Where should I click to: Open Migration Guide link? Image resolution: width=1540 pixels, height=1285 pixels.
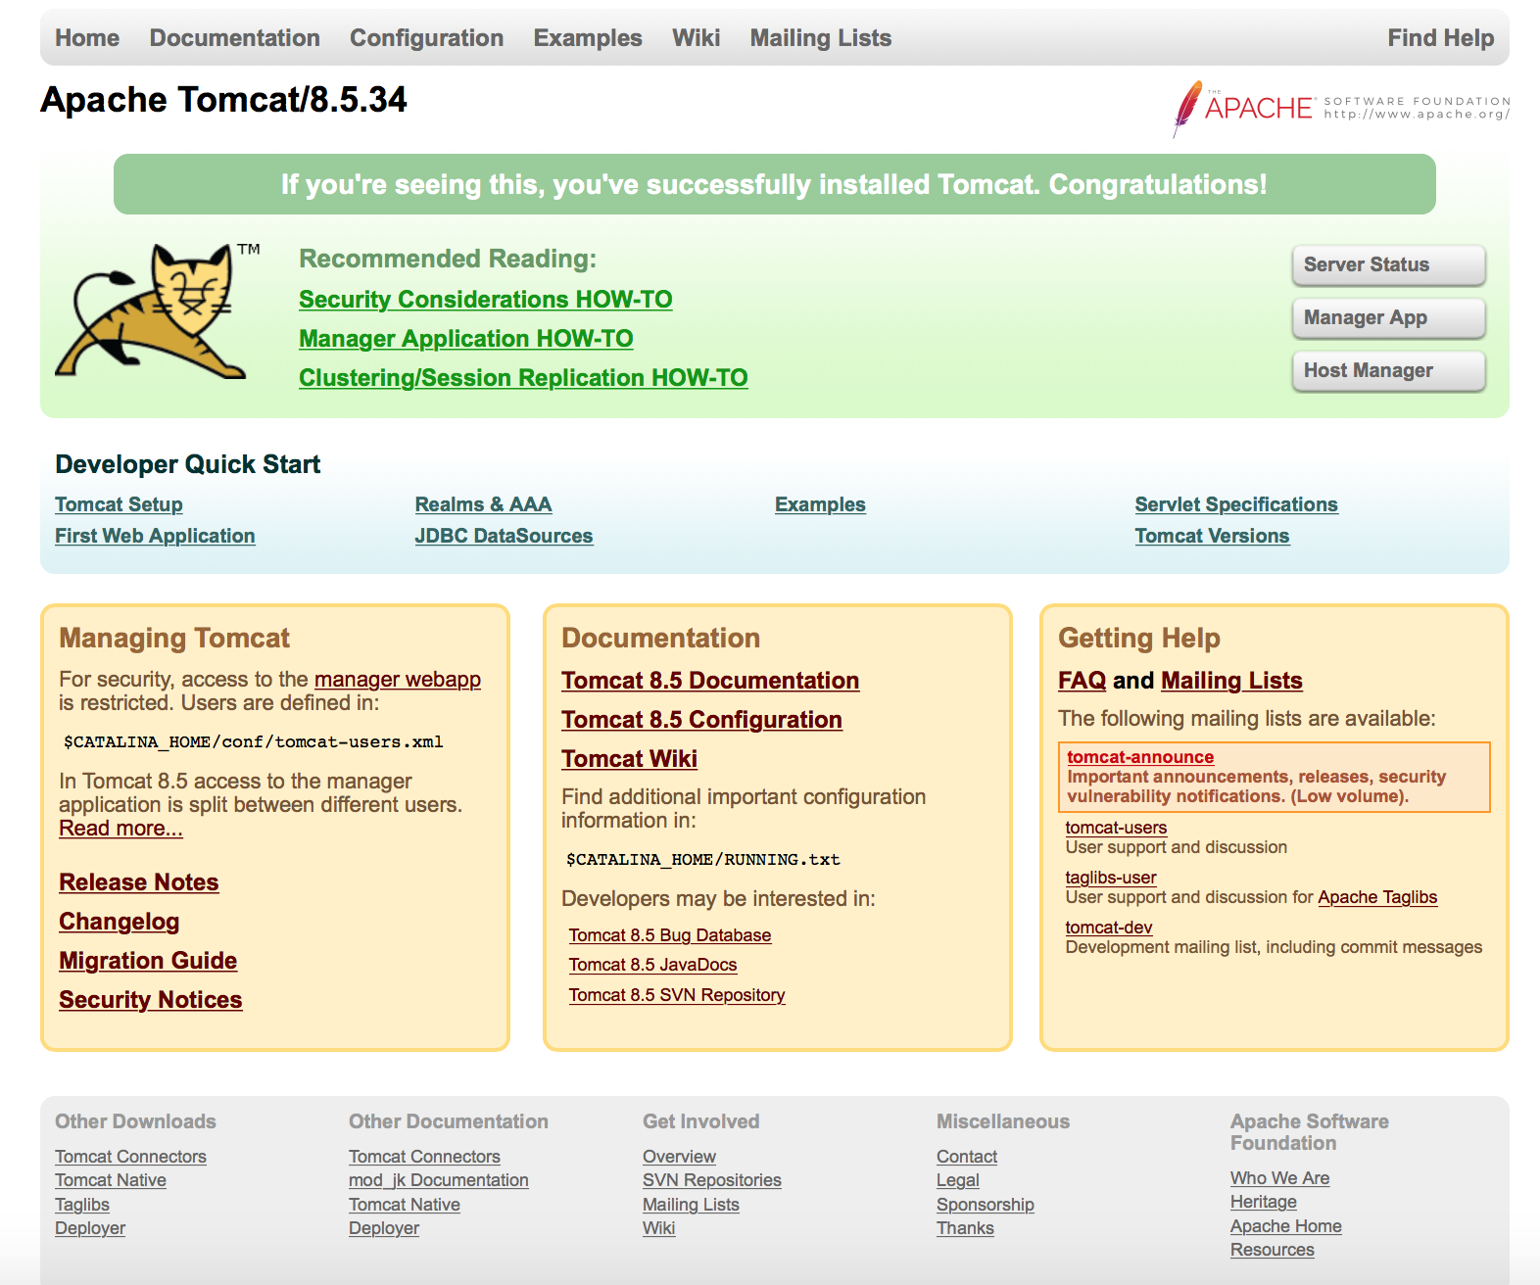click(x=148, y=961)
